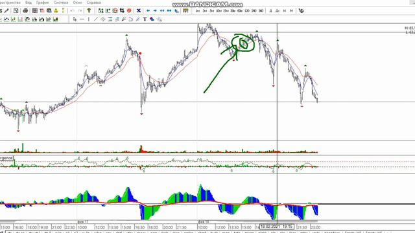415x233 pixels.
Task: Click the red dot marker on price chart
Action: point(140,53)
